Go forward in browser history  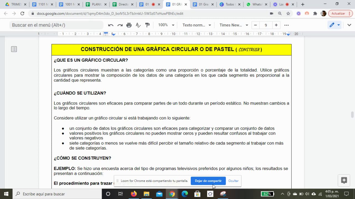click(x=14, y=14)
